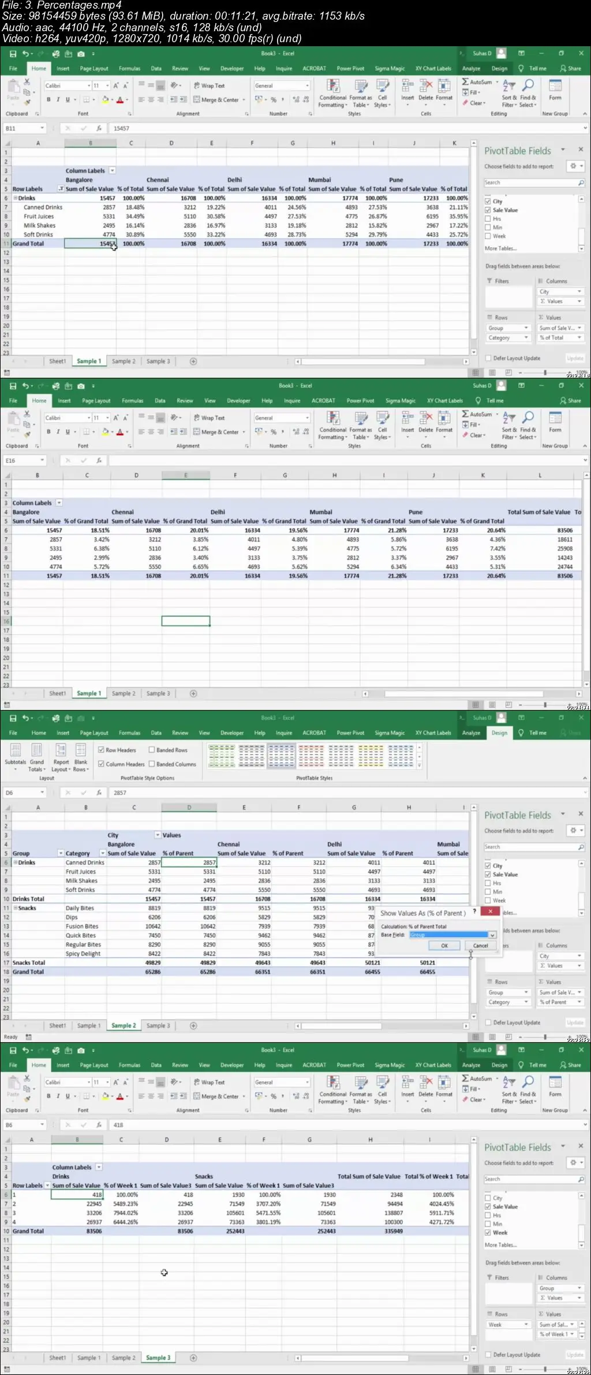The image size is (591, 1375).
Task: Click Bold in the window showing cell B11
Action: [48, 100]
